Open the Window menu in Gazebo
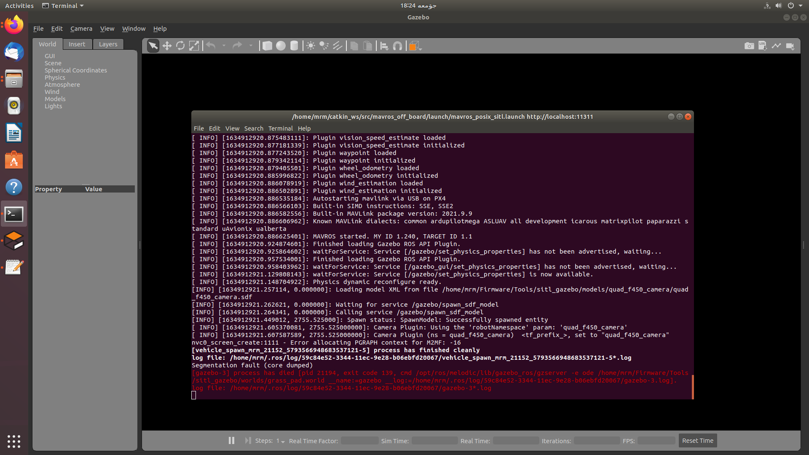This screenshot has height=455, width=809. coord(134,29)
